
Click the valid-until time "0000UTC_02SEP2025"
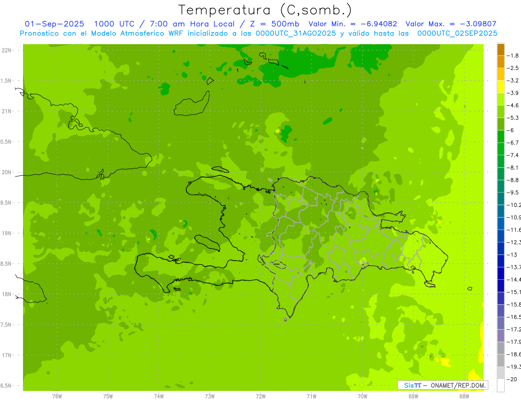[457, 33]
